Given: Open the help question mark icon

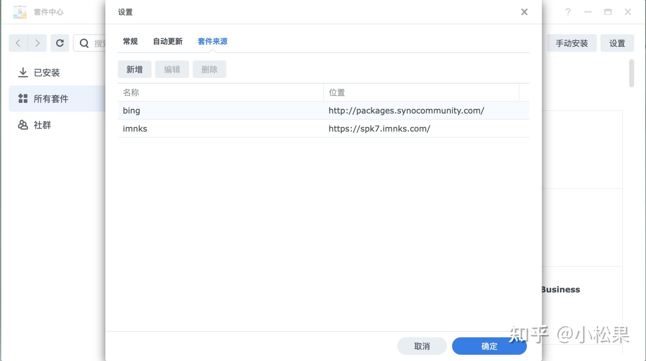Looking at the screenshot, I should [568, 12].
